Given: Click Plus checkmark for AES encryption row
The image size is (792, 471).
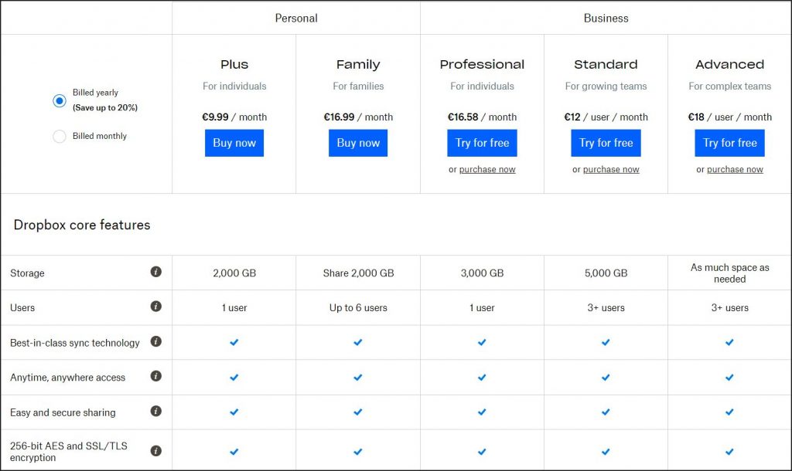Looking at the screenshot, I should 234,452.
